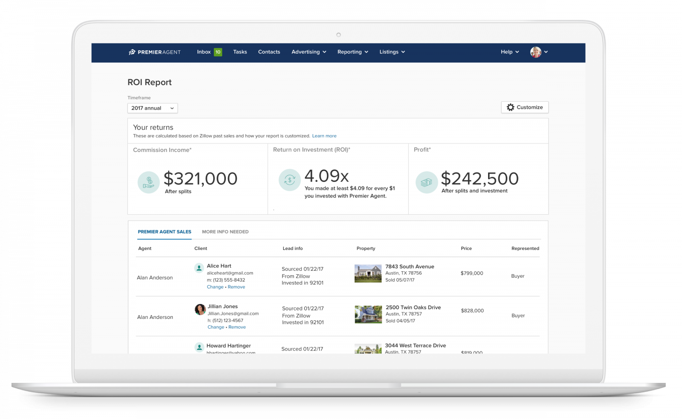
Task: Click Alan Anderson in Jillian Jones row
Action: pyautogui.click(x=155, y=317)
